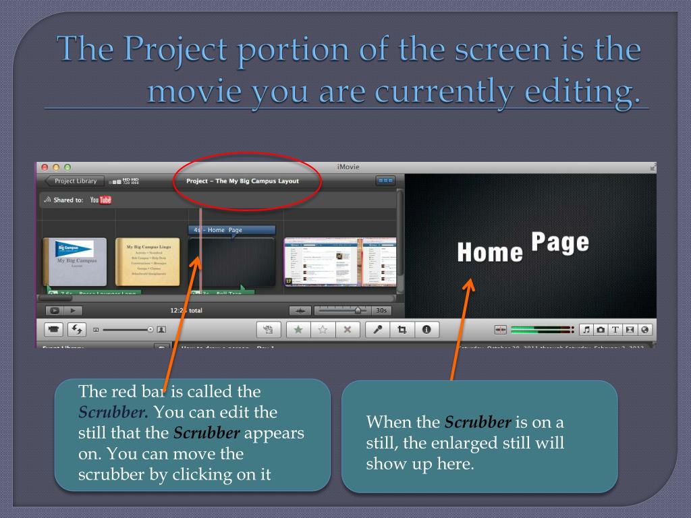Image resolution: width=691 pixels, height=518 pixels.
Task: Open the photo browser
Action: [x=601, y=329]
